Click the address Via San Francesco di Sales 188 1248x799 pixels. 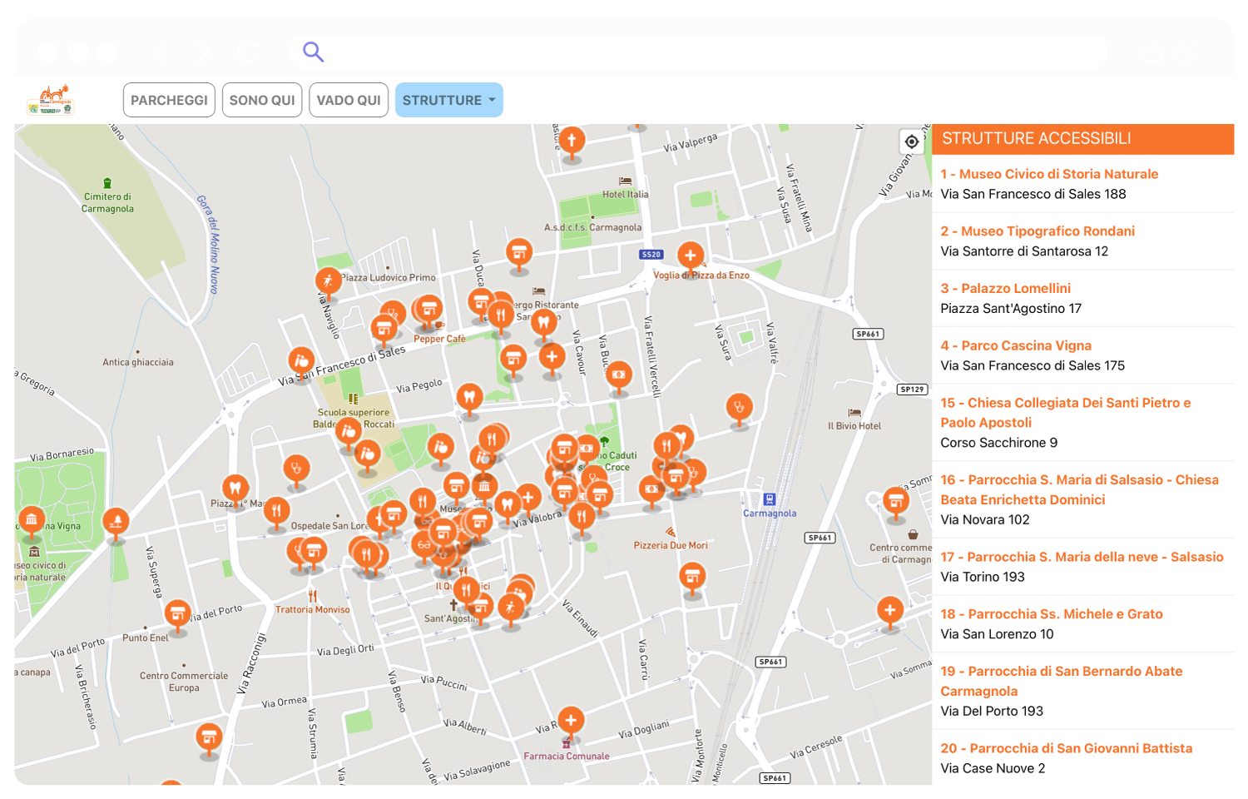pyautogui.click(x=1033, y=194)
